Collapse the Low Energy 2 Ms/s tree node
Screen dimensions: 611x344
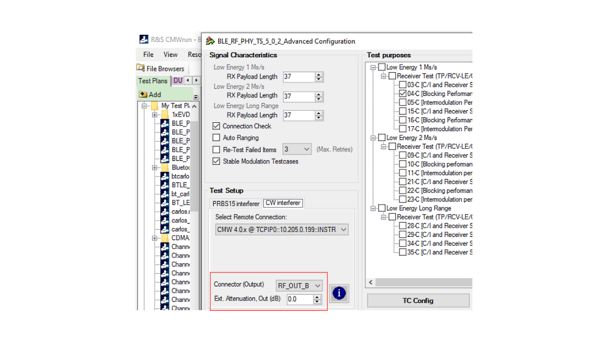click(373, 138)
